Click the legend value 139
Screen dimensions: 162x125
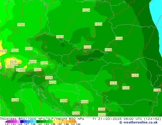pos(66,124)
